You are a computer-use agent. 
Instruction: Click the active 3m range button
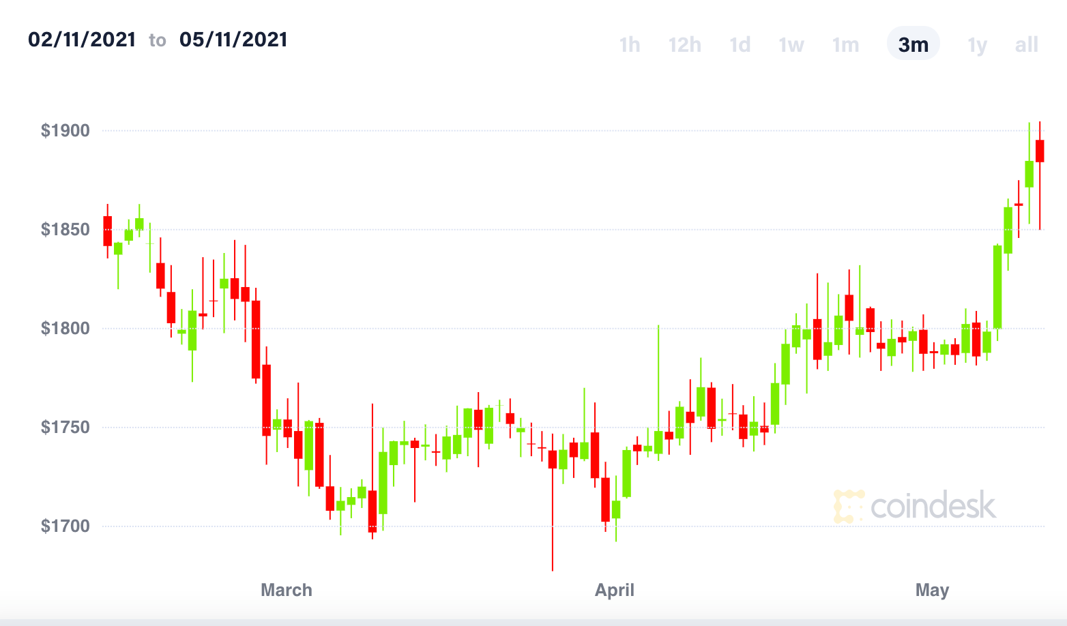pyautogui.click(x=913, y=44)
